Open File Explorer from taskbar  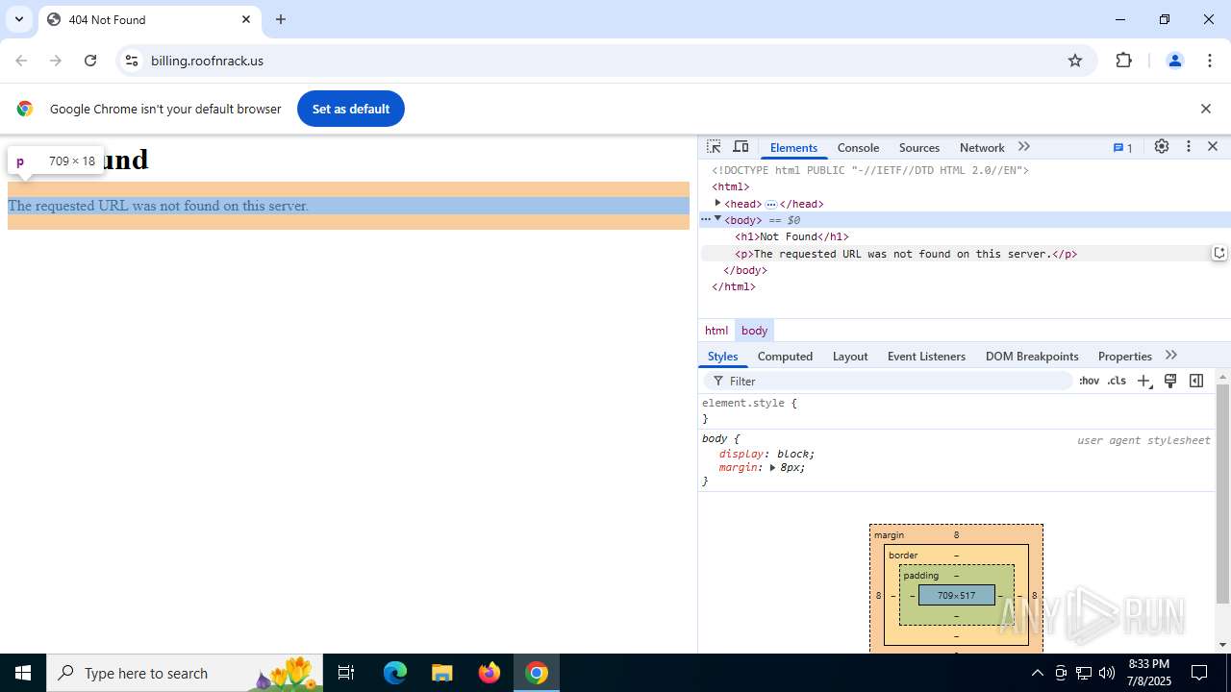(442, 673)
